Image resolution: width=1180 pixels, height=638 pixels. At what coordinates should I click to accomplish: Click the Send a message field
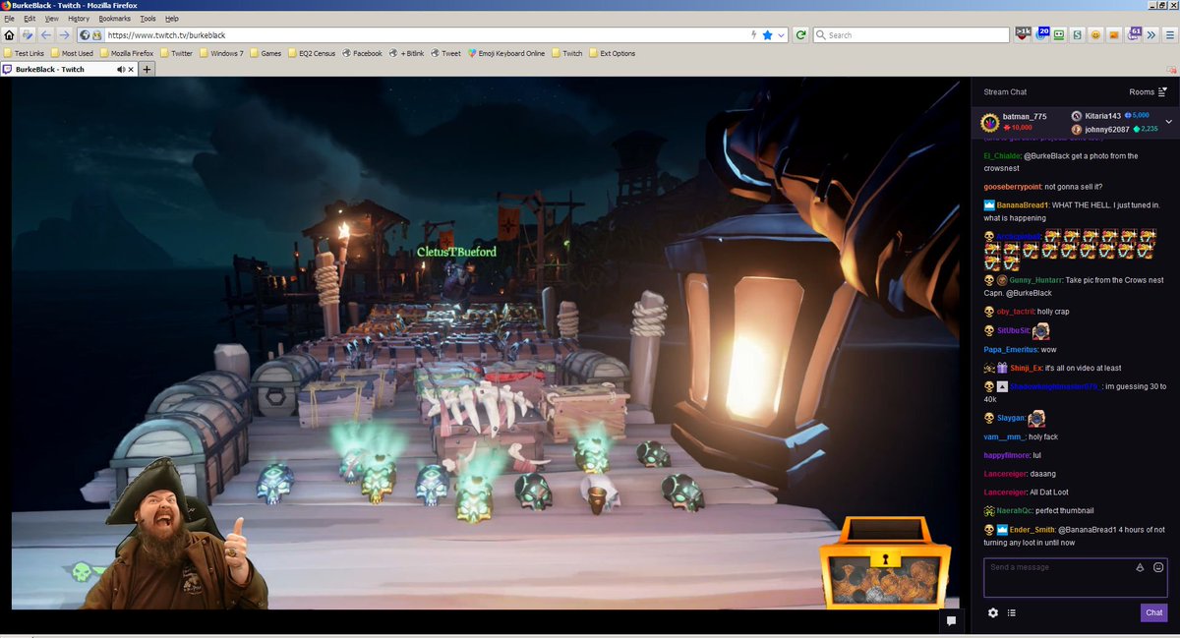pyautogui.click(x=1076, y=577)
